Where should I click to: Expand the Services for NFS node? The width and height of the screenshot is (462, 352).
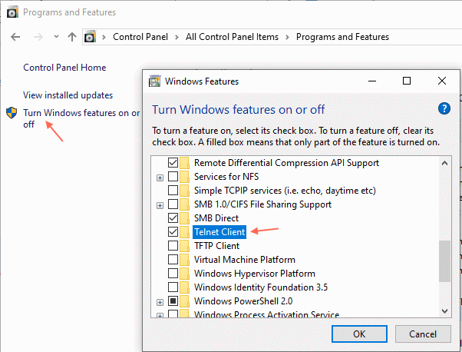(x=160, y=178)
